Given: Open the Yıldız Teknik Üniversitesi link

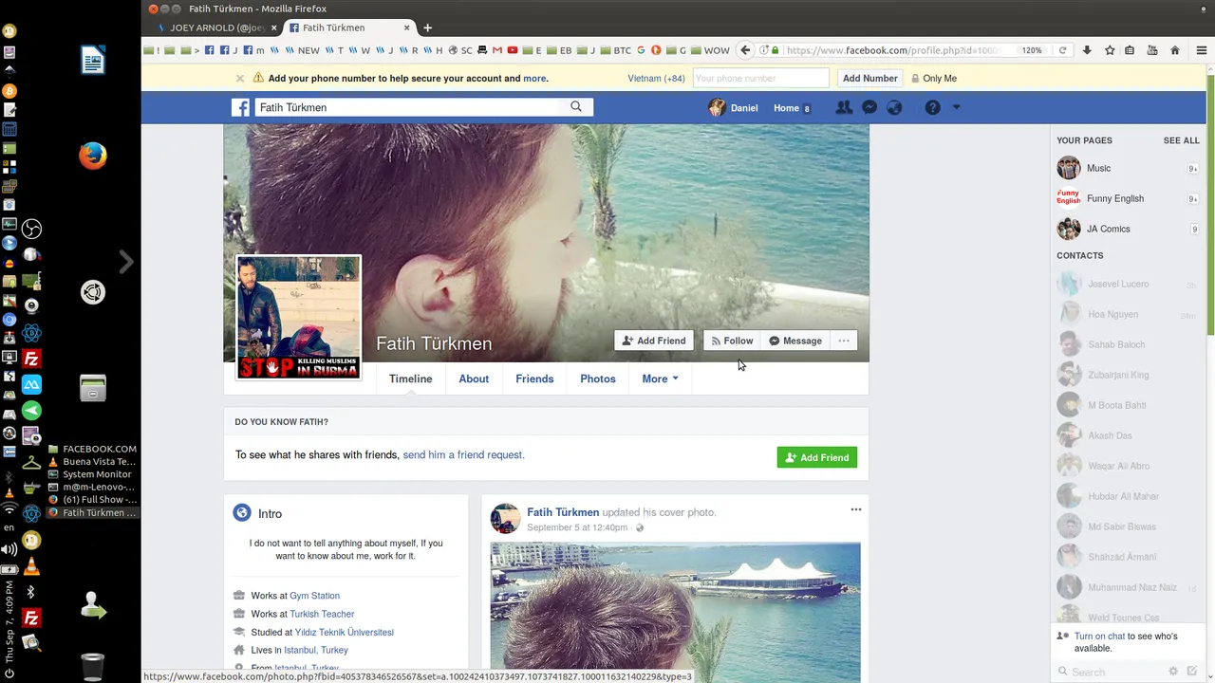Looking at the screenshot, I should click(x=344, y=632).
